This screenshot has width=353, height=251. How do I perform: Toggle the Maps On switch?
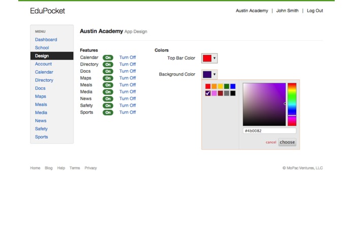pos(108,78)
